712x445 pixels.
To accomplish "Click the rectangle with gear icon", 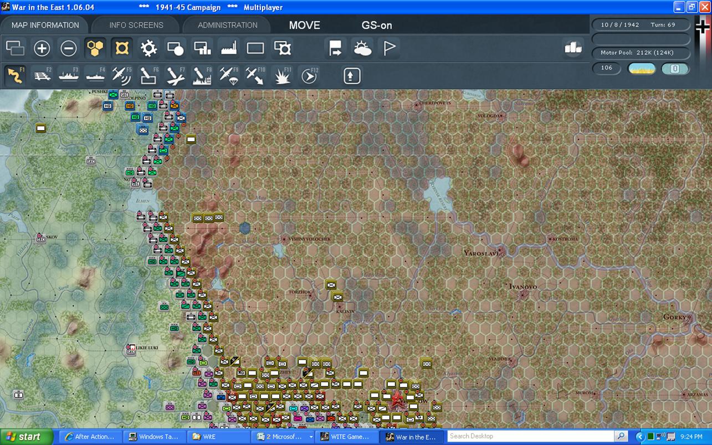I will click(x=283, y=48).
